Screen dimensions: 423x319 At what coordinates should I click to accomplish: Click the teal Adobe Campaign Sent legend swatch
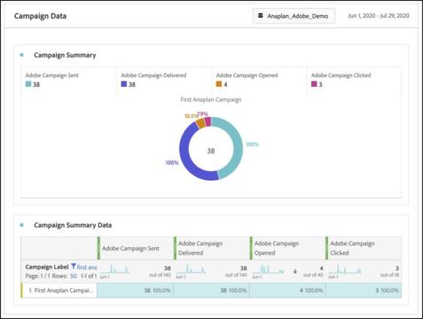coord(28,84)
